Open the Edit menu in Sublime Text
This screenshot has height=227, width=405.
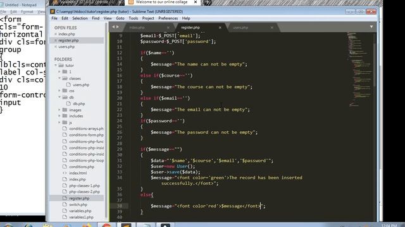[65, 18]
